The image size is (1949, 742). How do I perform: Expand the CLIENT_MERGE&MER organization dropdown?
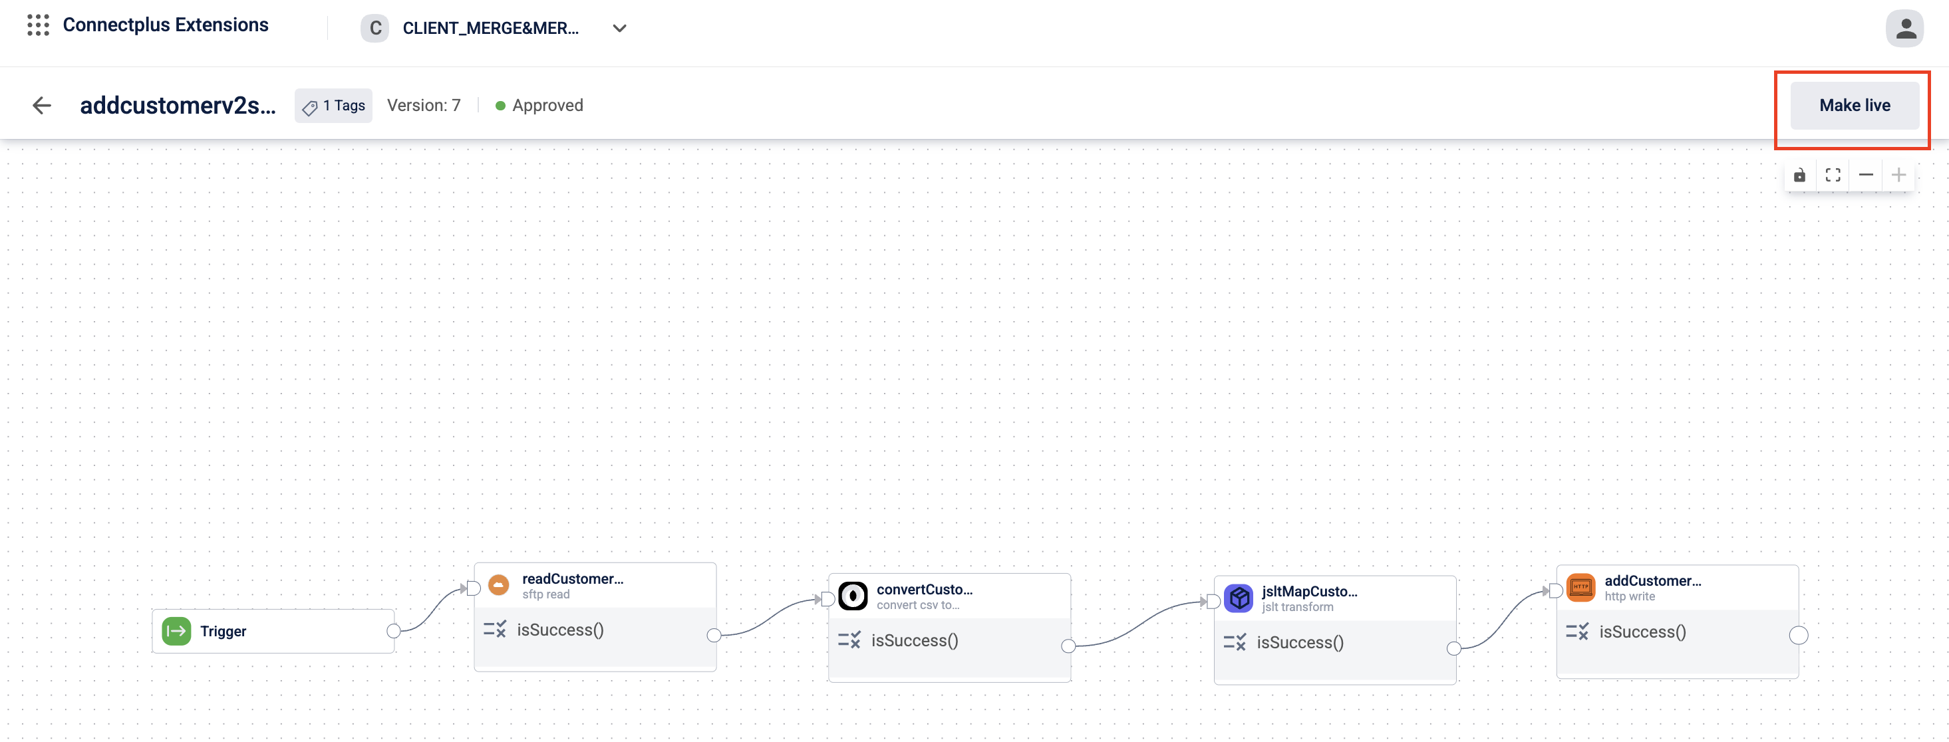pos(619,29)
